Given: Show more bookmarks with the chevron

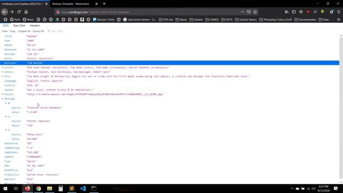Looking at the screenshot, I should [338, 19].
